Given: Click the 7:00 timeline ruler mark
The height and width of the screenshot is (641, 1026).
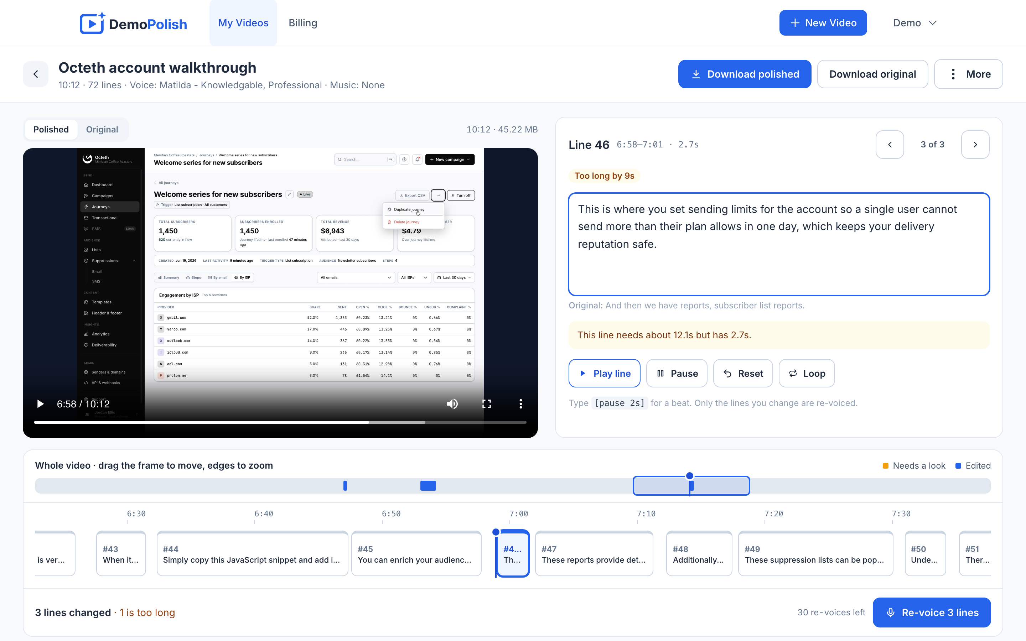Looking at the screenshot, I should 518,514.
